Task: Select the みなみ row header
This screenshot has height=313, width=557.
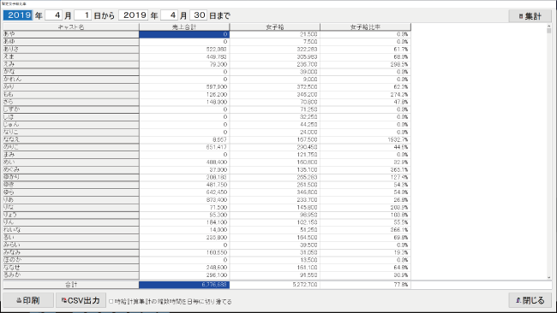Action: coord(71,252)
